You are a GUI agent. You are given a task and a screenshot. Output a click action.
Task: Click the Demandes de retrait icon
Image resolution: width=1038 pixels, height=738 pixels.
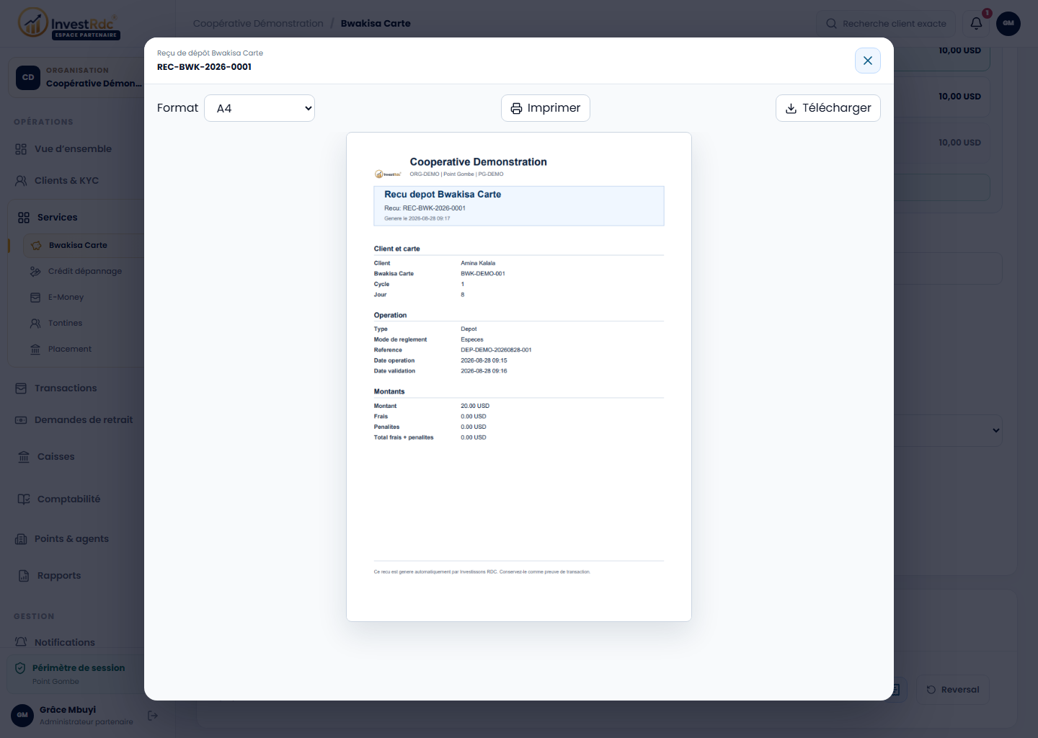[21, 420]
